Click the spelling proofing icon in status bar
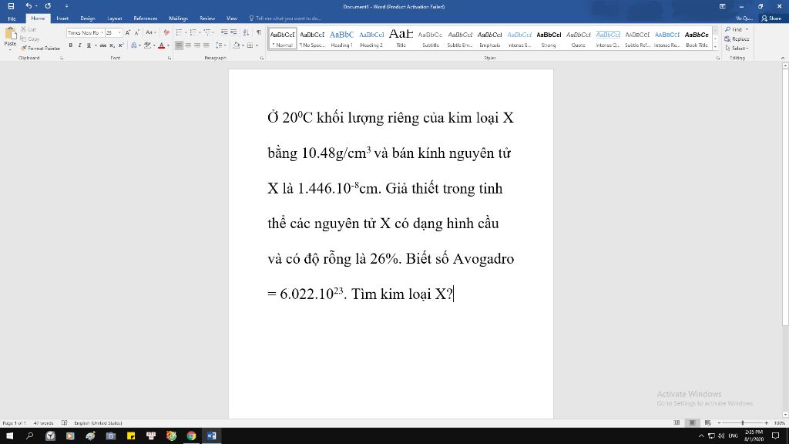This screenshot has height=444, width=789. coord(65,423)
